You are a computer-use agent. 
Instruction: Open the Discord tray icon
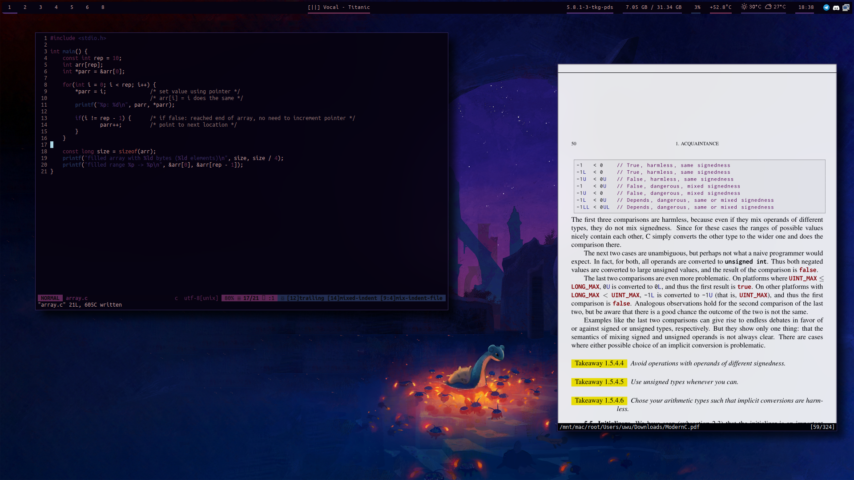click(x=836, y=7)
